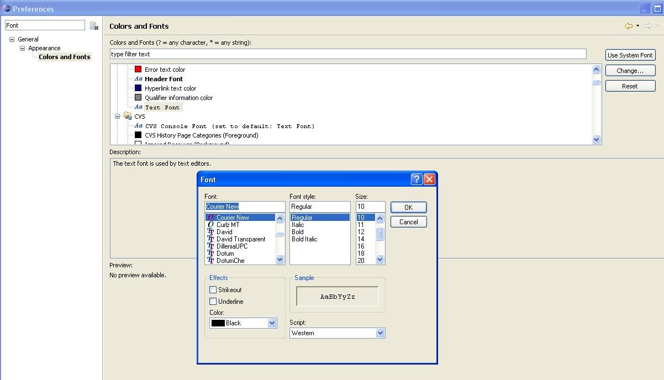The image size is (664, 380).
Task: Click the Eclipse icon in Preferences title bar
Action: pos(6,8)
